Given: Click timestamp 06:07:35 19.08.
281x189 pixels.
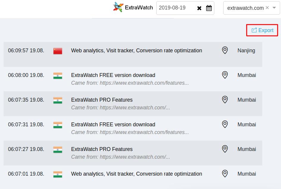Looking at the screenshot, I should tap(26, 100).
